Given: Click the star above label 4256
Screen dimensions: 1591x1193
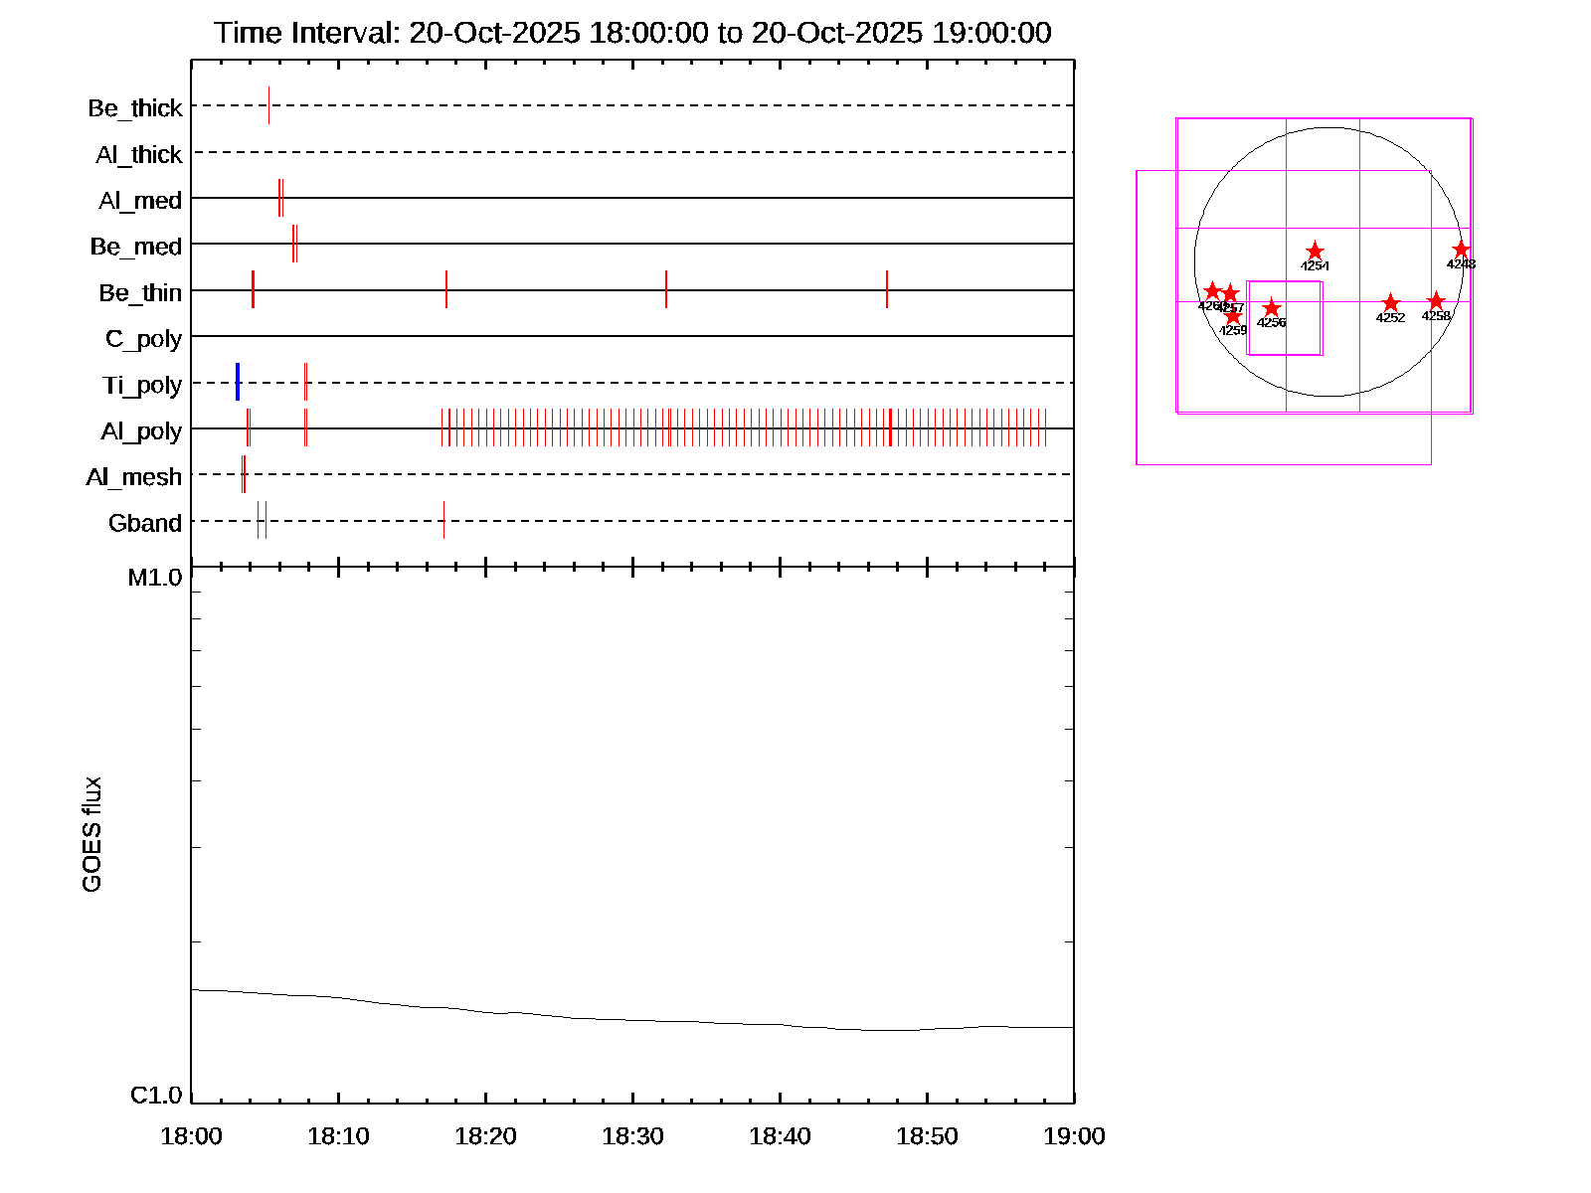Looking at the screenshot, I should (1271, 308).
